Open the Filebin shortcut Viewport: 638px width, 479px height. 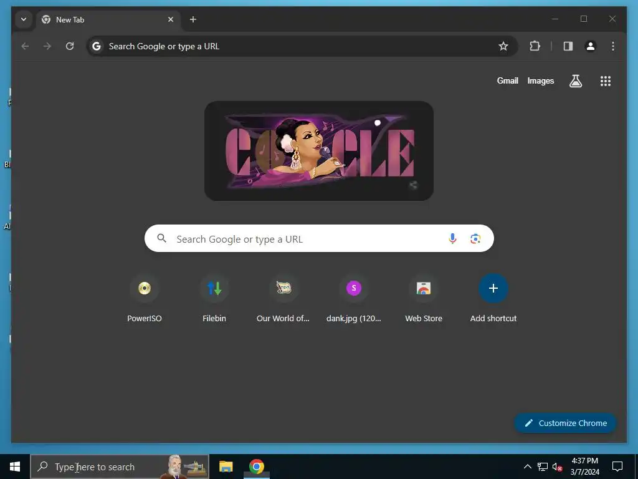(x=214, y=299)
